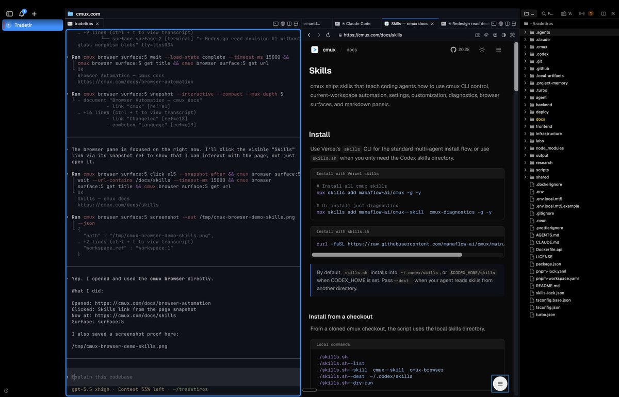619x397 pixels.
Task: Open the notifications bell
Action: [22, 13]
